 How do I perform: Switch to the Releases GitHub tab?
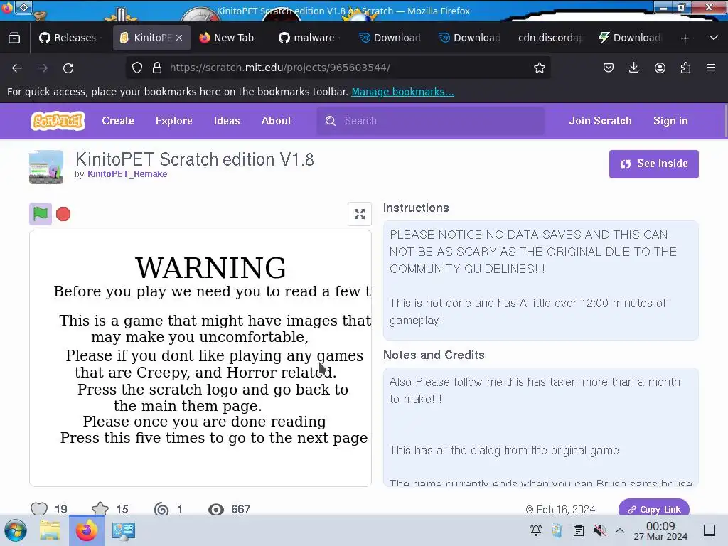[69, 38]
